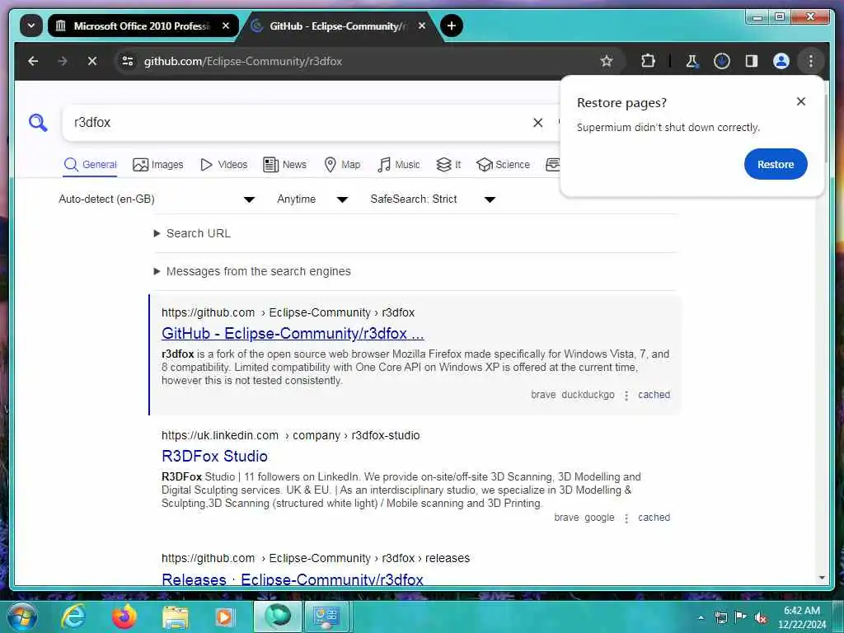Open the Extensions puzzle icon
The height and width of the screenshot is (633, 844).
tap(648, 61)
